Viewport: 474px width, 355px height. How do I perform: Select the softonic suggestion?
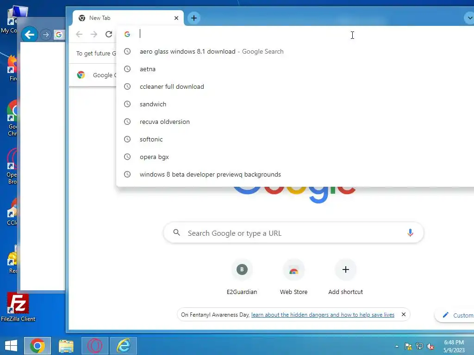(x=295, y=139)
